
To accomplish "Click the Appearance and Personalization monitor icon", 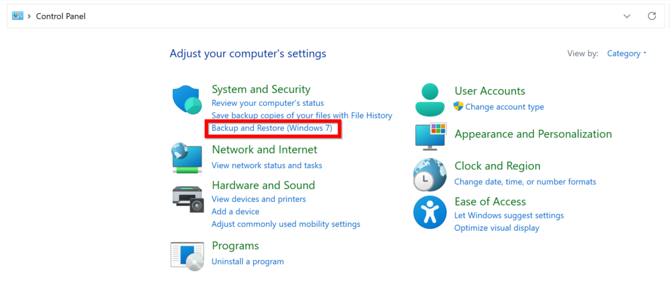I will tap(430, 135).
